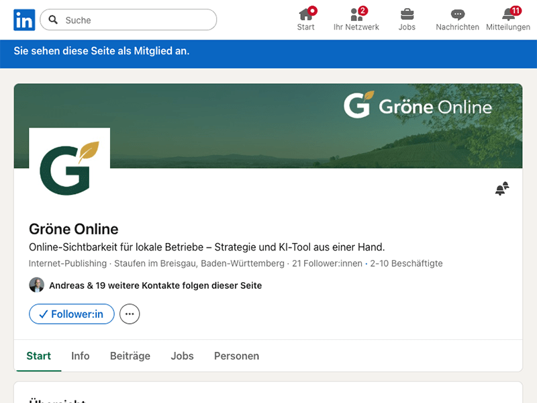Toggle the Follower:in follow button
Screen dimensions: 537x403
[72, 314]
